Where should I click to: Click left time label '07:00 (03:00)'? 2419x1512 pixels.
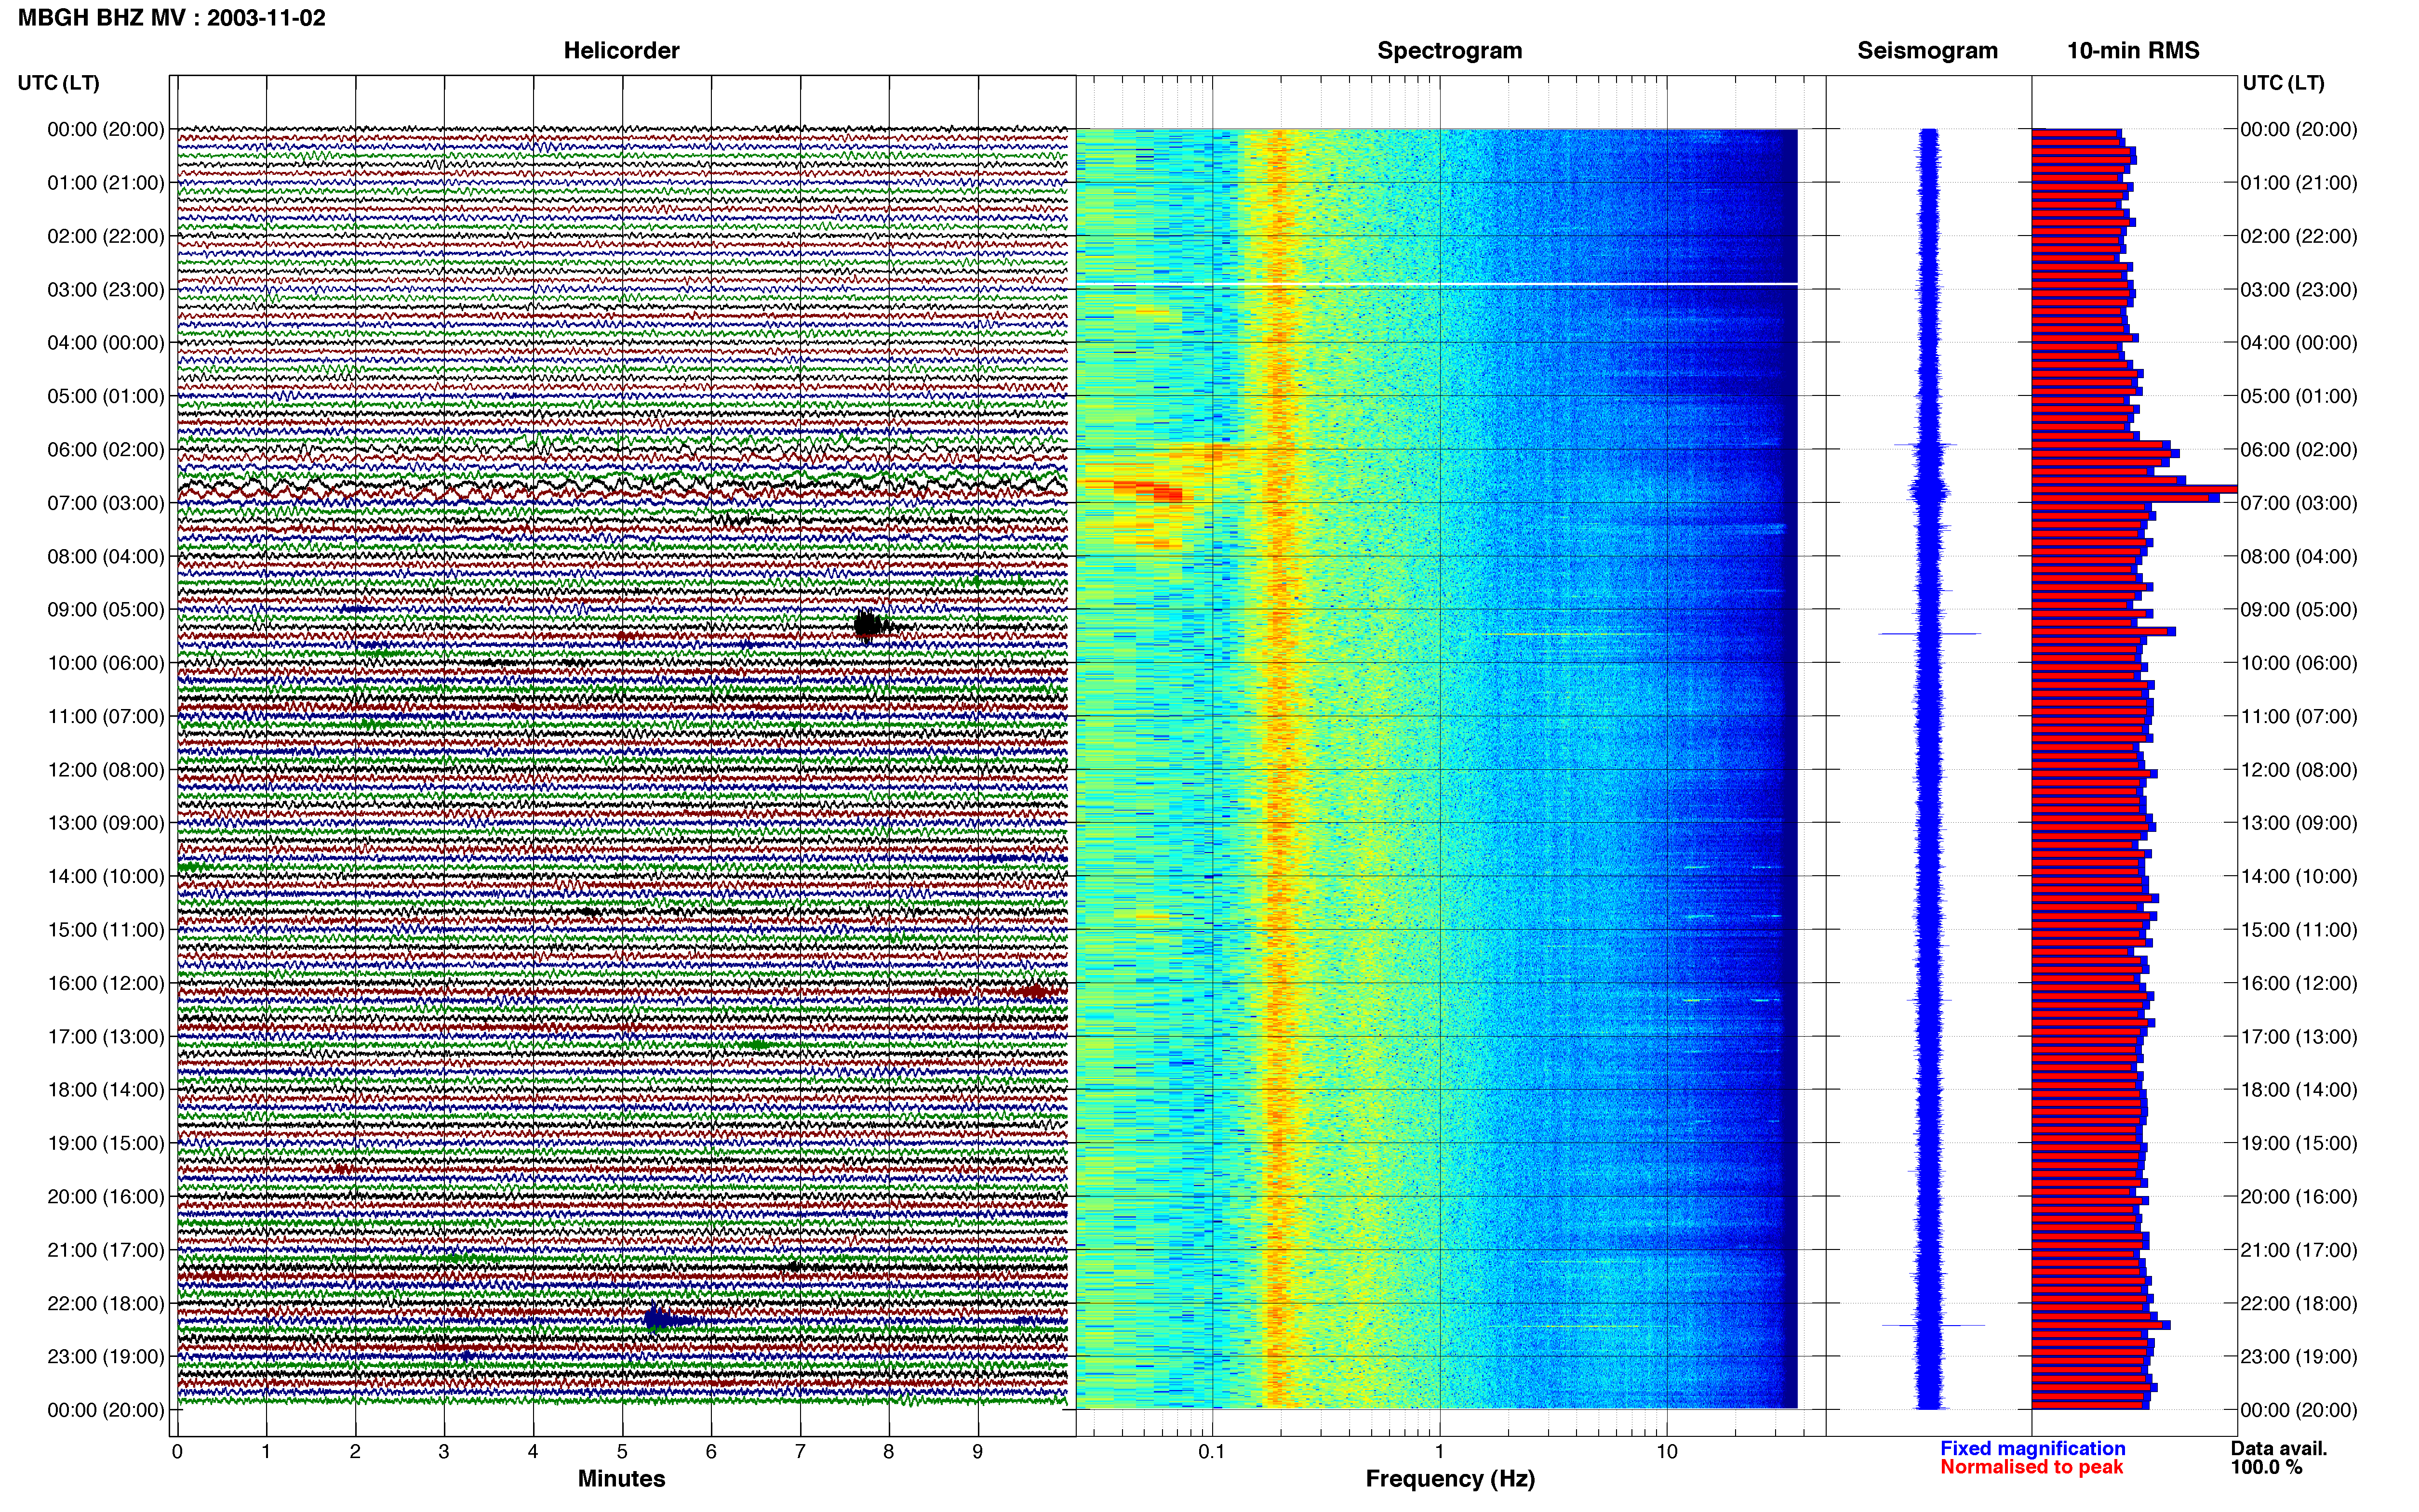click(x=106, y=503)
